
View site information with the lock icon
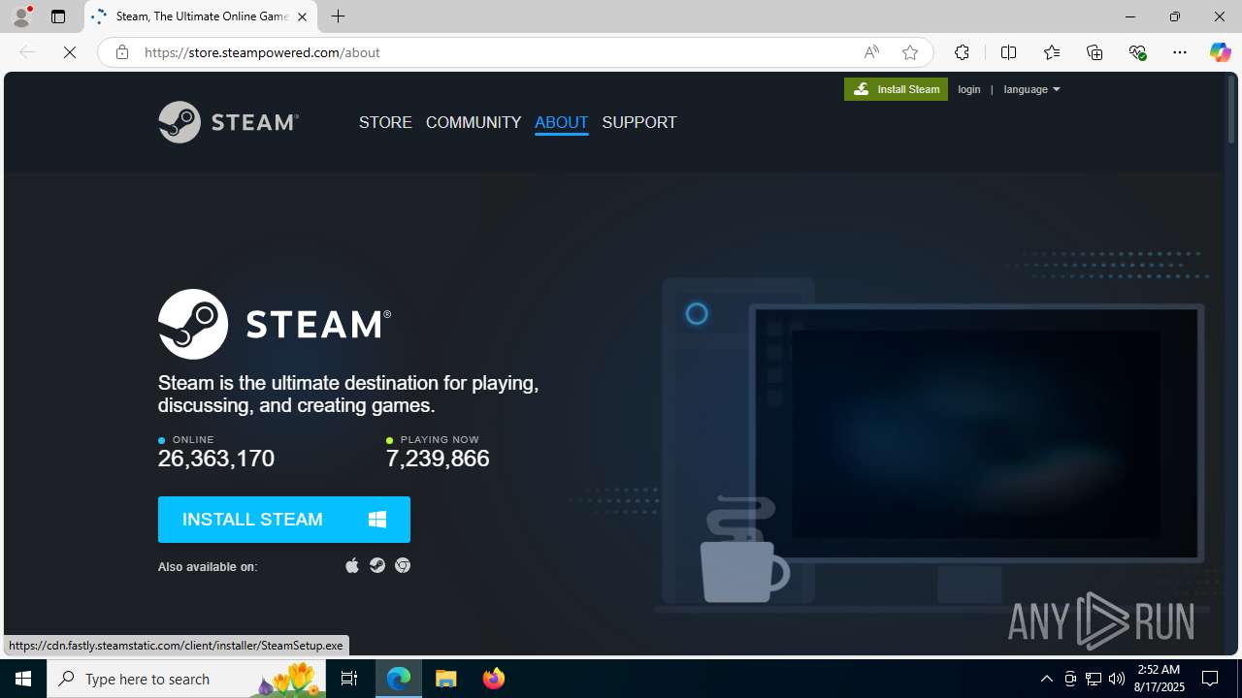(121, 52)
